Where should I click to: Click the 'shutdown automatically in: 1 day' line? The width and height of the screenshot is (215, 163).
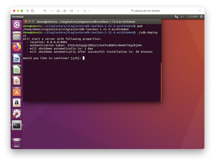61,48
